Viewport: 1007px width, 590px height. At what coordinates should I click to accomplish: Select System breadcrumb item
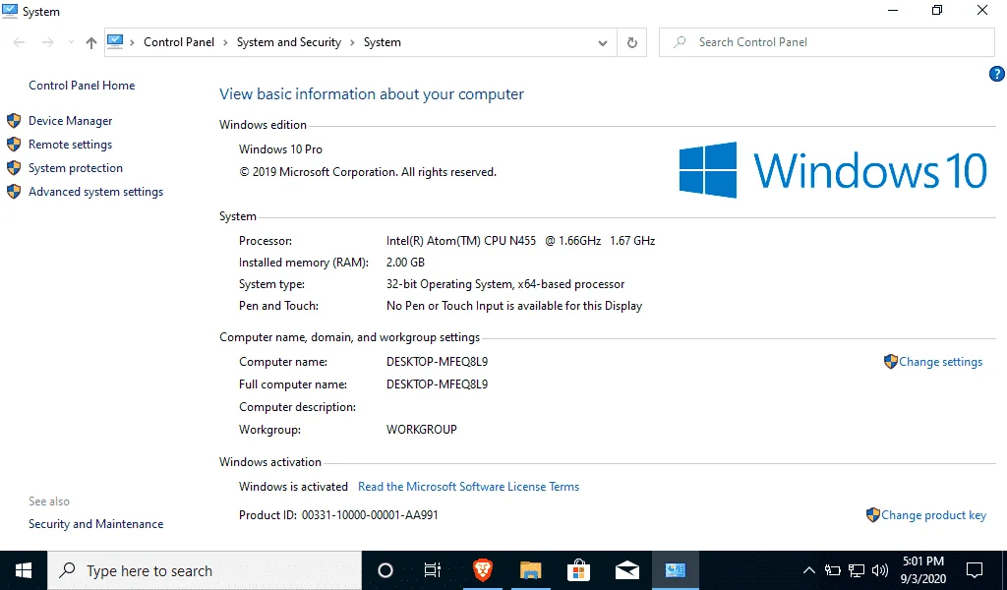[x=383, y=42]
